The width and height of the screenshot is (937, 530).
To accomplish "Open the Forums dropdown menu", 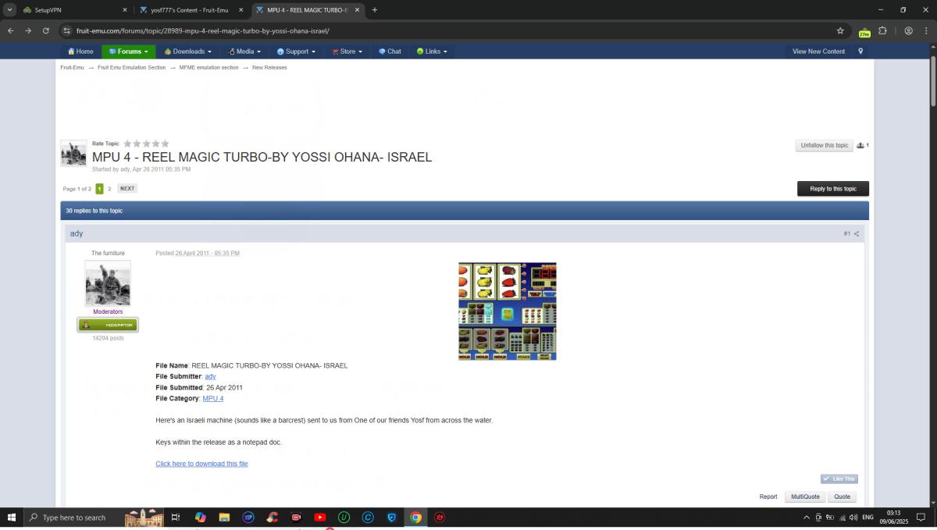I will click(129, 52).
